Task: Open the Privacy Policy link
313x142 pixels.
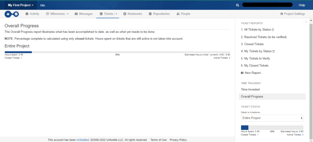Action: [x=178, y=140]
